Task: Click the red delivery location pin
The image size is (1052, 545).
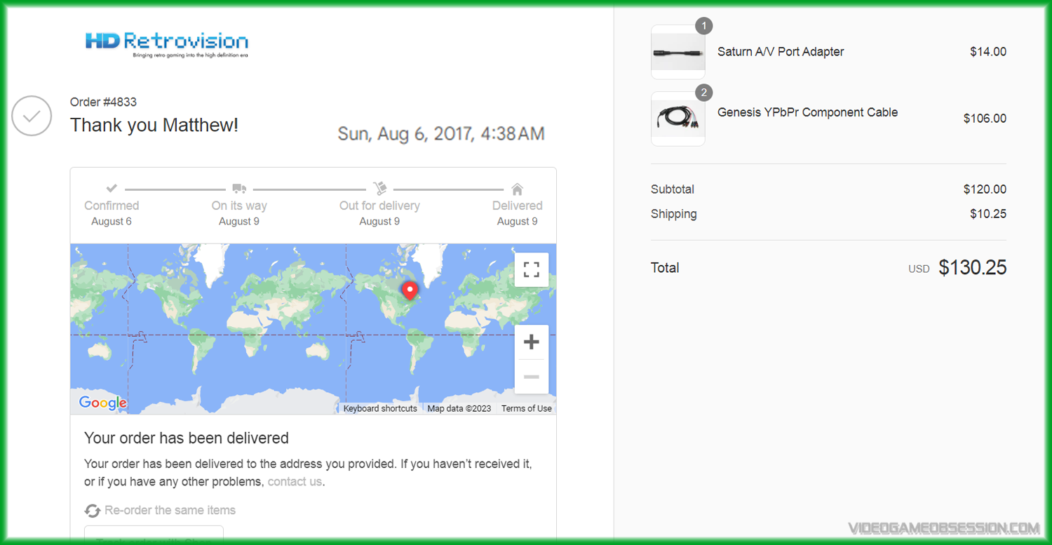Action: pos(410,290)
